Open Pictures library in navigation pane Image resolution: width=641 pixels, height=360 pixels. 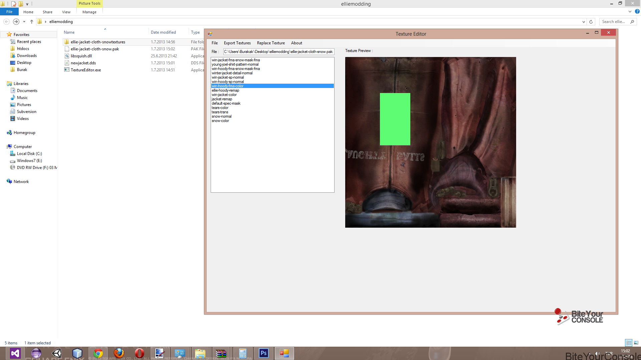(24, 105)
